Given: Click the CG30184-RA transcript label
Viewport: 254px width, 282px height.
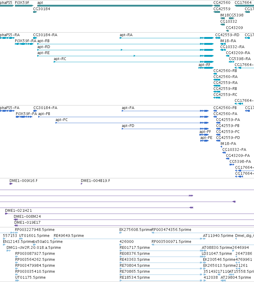Looking at the screenshot, I should [x=45, y=35].
